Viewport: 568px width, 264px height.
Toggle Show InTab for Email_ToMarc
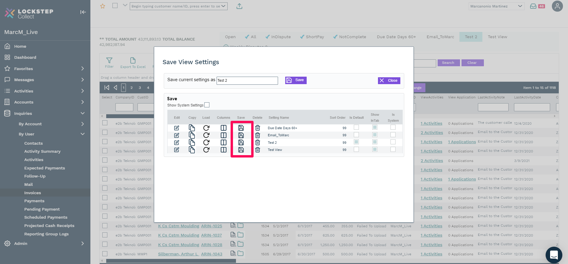[x=375, y=135]
